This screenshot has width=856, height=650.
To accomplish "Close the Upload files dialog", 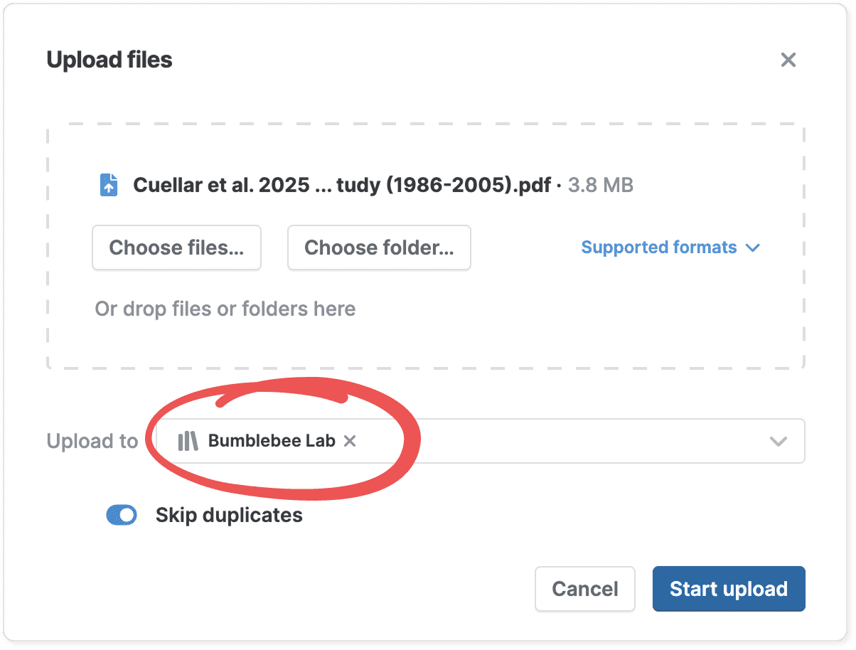I will point(788,60).
